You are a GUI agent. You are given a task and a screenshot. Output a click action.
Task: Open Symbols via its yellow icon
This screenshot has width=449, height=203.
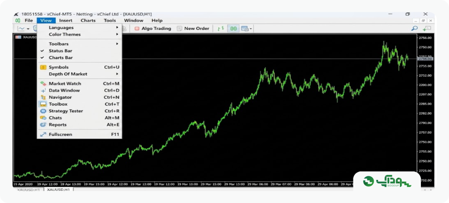[43, 67]
